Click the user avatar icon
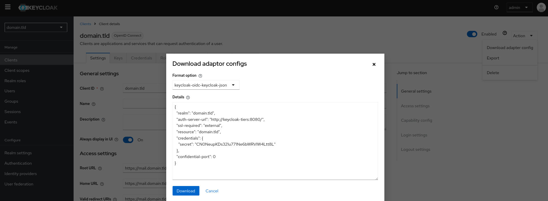548x201 pixels. click(x=541, y=7)
